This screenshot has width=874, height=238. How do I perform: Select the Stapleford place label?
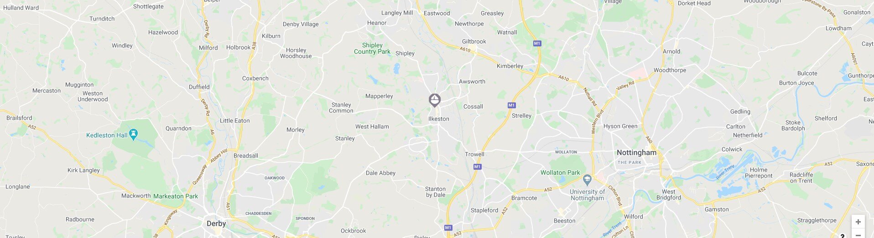coord(484,210)
